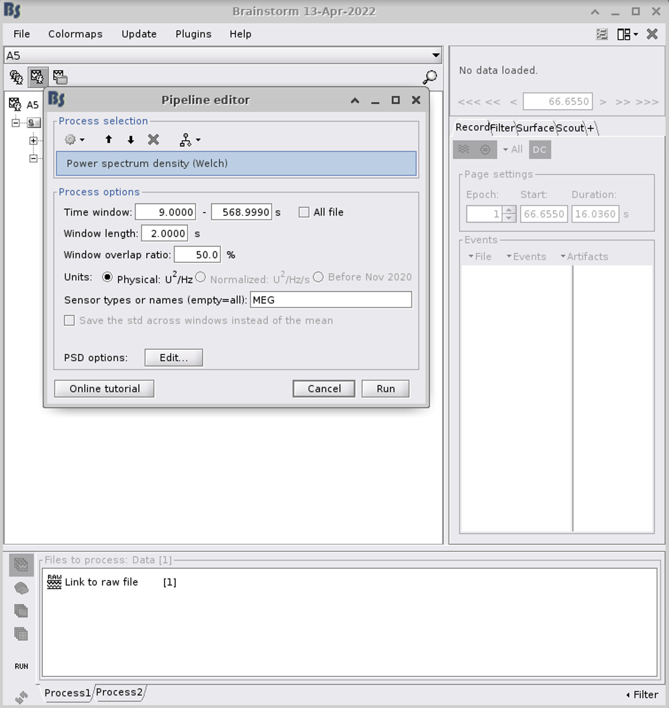Close all figures using toolbar X icon
Image resolution: width=669 pixels, height=708 pixels.
pyautogui.click(x=652, y=34)
